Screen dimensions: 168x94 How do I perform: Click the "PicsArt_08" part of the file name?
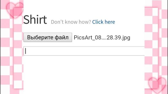click(x=87, y=38)
